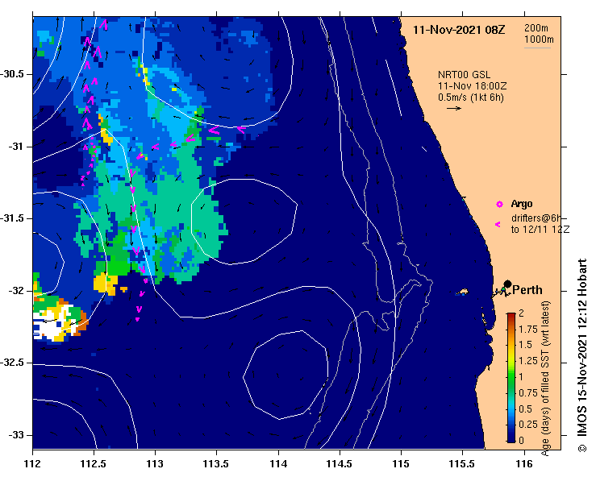The width and height of the screenshot is (596, 477).
Task: Click the 200m depth contour legend
Action: tap(536, 28)
